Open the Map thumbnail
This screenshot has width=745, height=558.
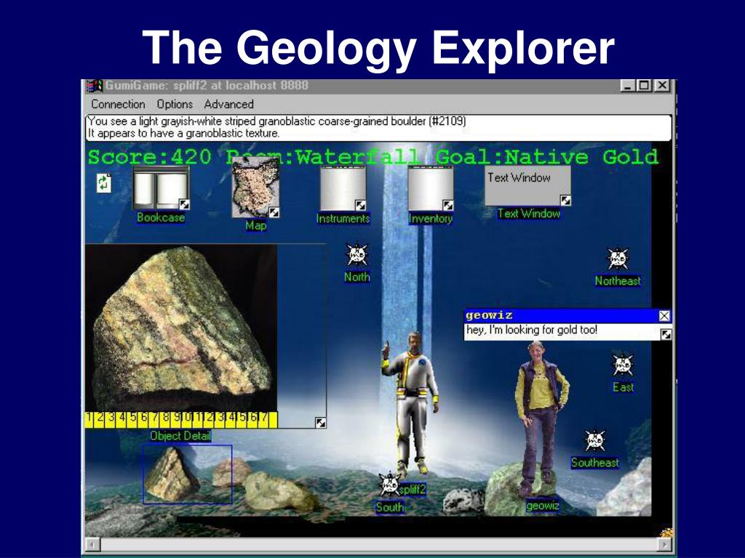point(255,188)
